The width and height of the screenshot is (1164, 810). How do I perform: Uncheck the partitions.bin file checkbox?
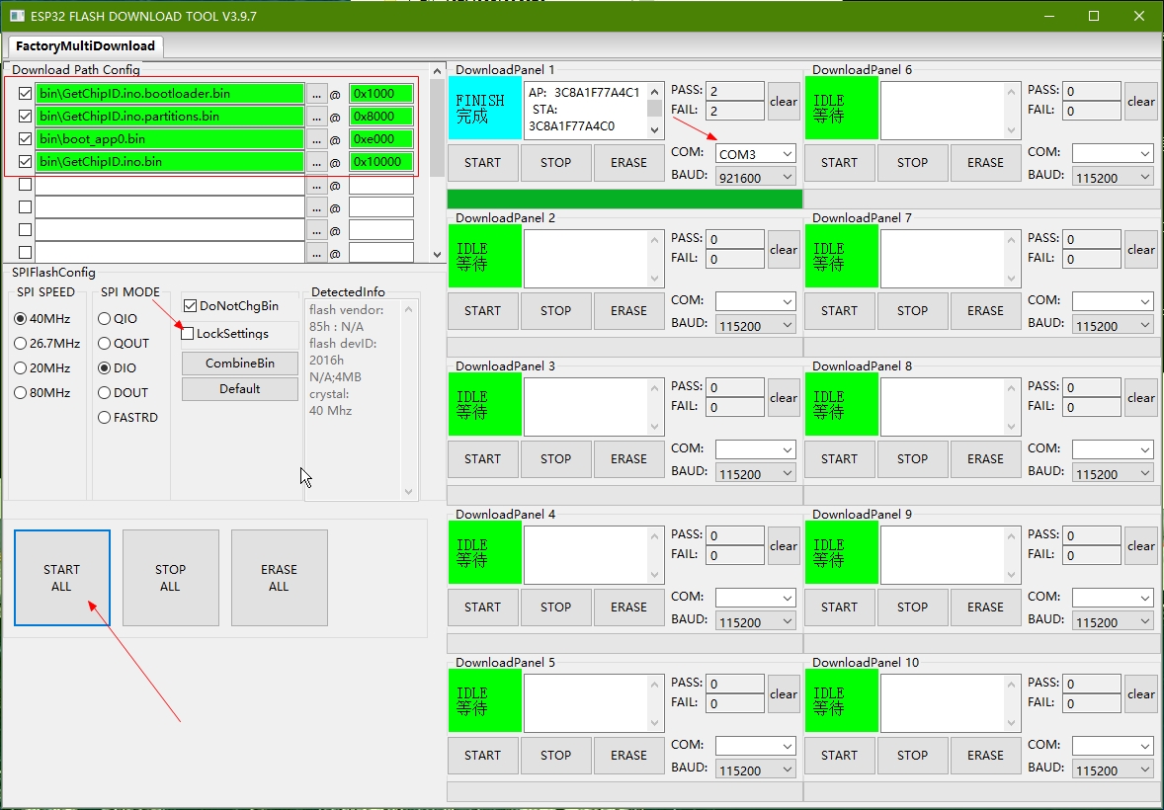26,116
